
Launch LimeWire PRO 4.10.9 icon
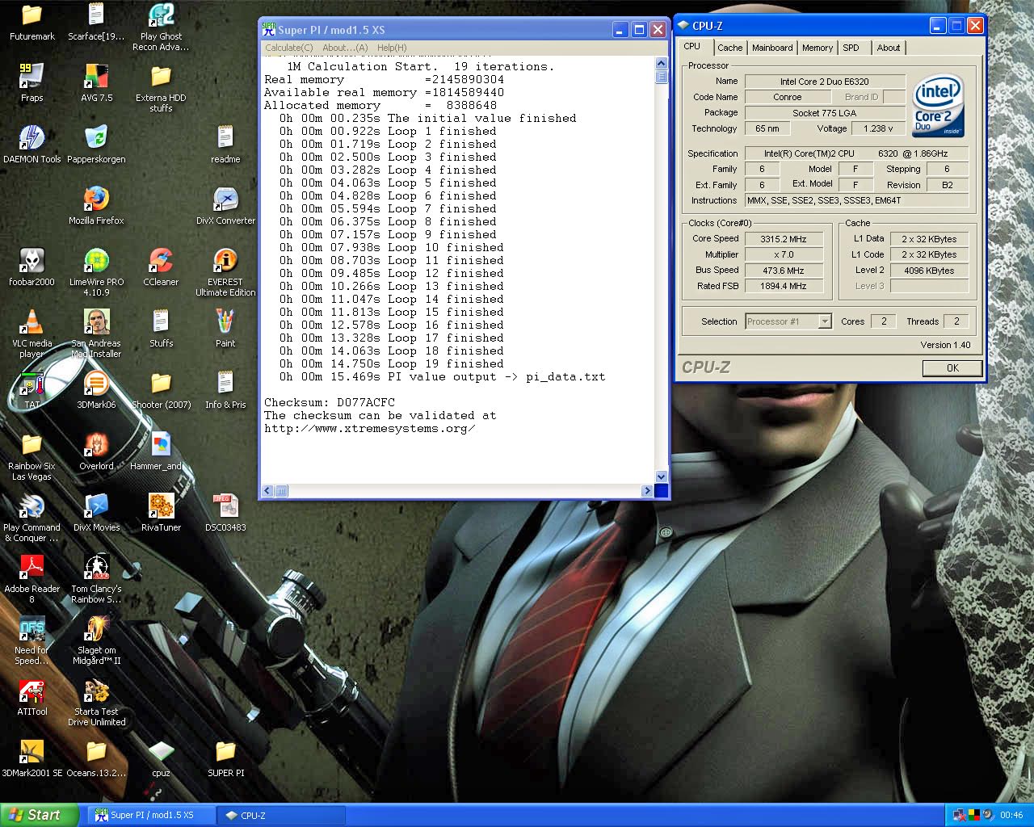pos(96,261)
